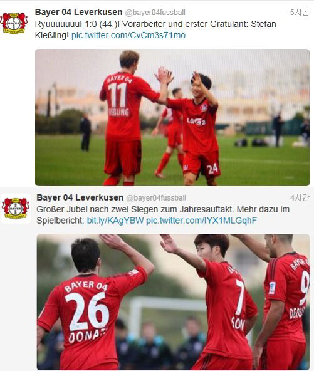Click the word Spielbericht in second tweet
Image resolution: width=314 pixels, height=371 pixels.
[59, 221]
